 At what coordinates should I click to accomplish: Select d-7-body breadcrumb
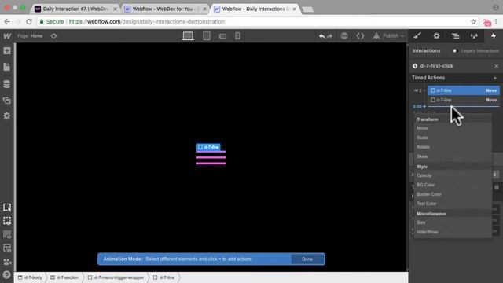tap(30, 277)
